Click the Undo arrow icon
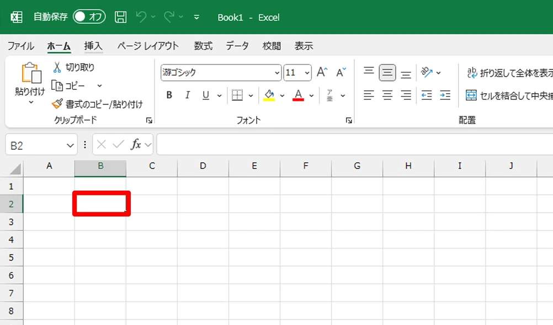Screen dimensions: 553x325 point(141,17)
